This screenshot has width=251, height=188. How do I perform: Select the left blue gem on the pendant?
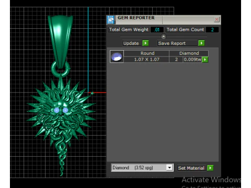56,110
